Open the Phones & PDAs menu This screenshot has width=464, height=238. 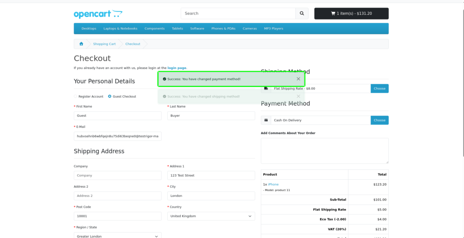pyautogui.click(x=223, y=28)
